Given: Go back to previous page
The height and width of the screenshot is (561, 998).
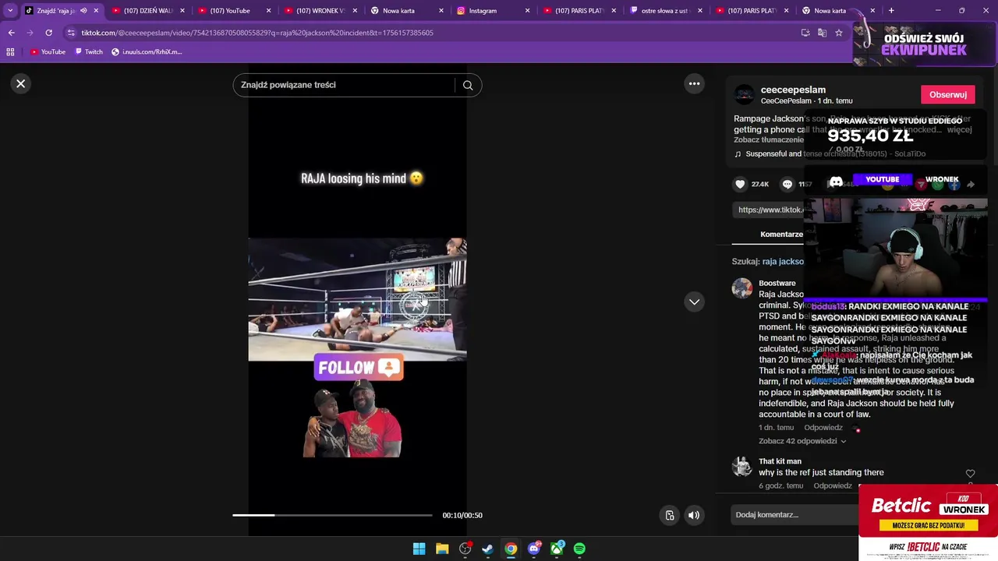Looking at the screenshot, I should pyautogui.click(x=11, y=33).
